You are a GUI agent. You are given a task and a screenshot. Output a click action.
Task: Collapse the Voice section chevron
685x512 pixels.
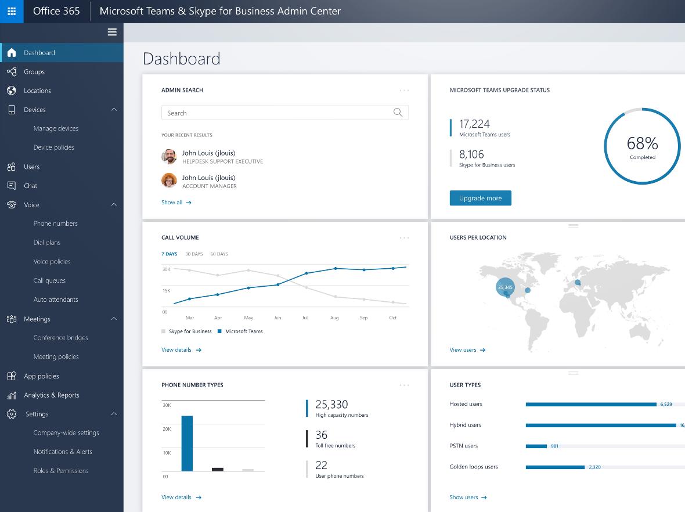pos(114,205)
